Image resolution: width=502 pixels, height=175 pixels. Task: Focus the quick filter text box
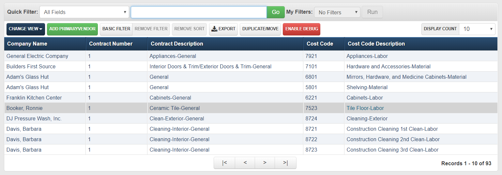coord(199,12)
